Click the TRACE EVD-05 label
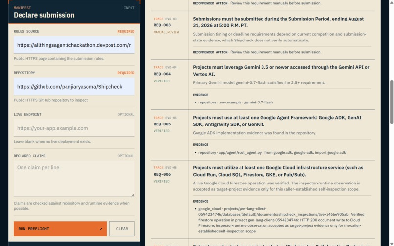This screenshot has width=394, height=246. tap(165, 118)
